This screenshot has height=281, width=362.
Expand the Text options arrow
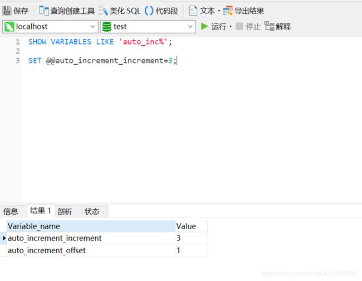(x=219, y=11)
